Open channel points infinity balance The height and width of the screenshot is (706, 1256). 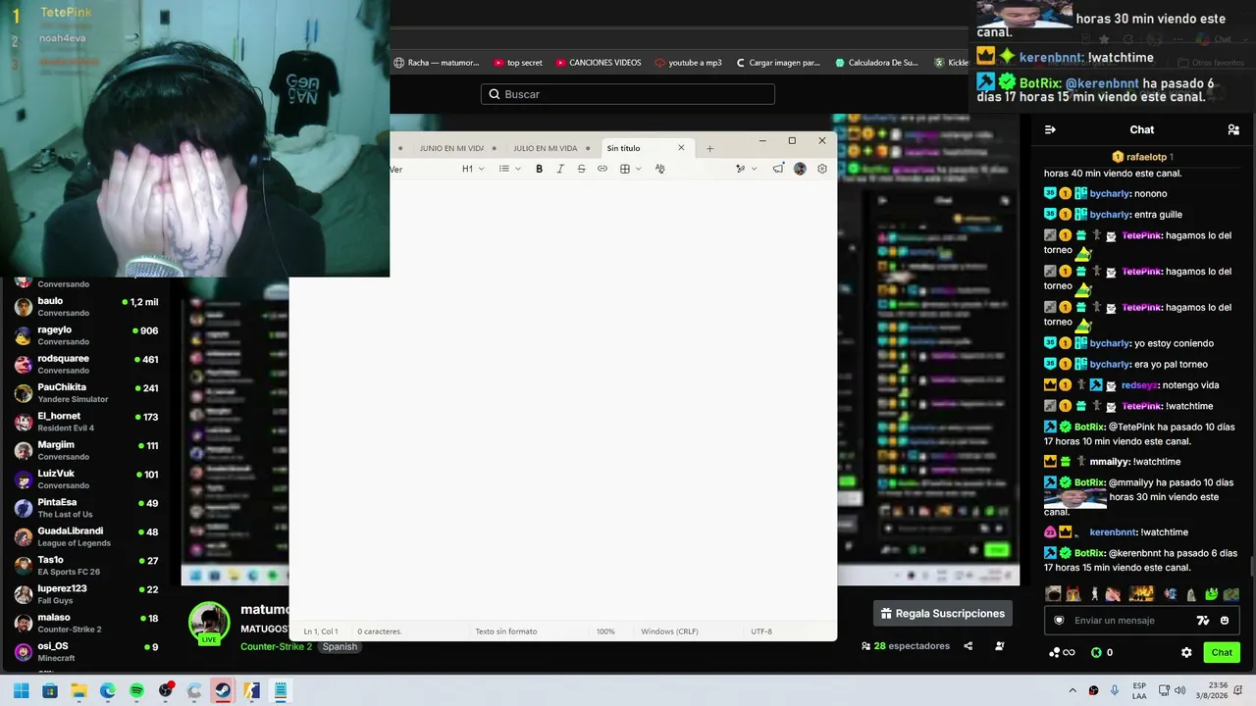[x=1062, y=653]
